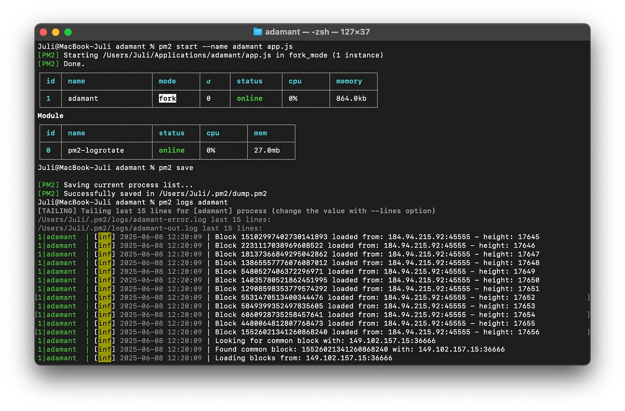Viewport: 625px width, 411px height.
Task: Click the 'pm2 logs adamant' command
Action: coord(193,202)
